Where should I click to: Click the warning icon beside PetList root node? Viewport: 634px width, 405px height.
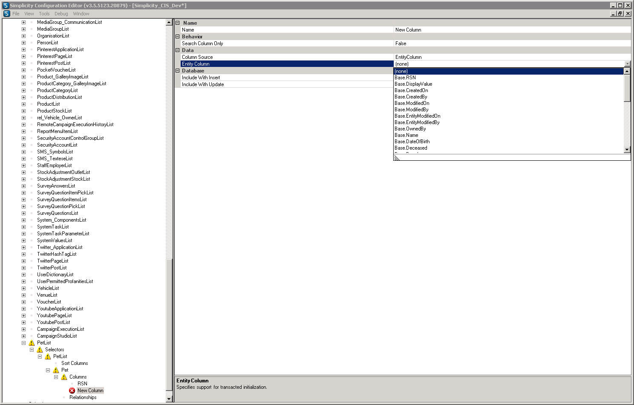(32, 343)
